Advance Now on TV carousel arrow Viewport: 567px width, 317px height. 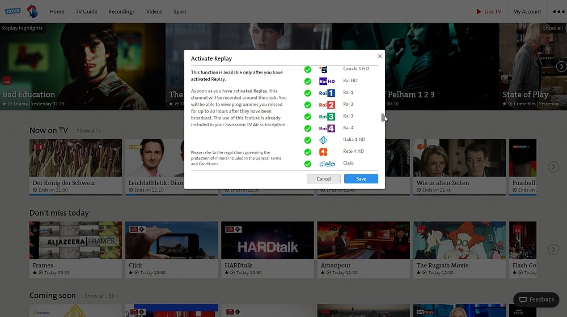(x=553, y=167)
